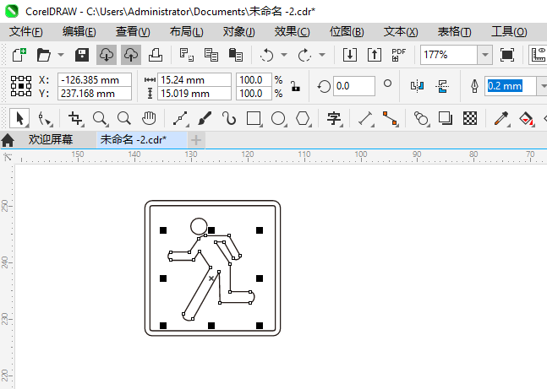Add a new document tab with plus
The height and width of the screenshot is (389, 547).
click(196, 140)
